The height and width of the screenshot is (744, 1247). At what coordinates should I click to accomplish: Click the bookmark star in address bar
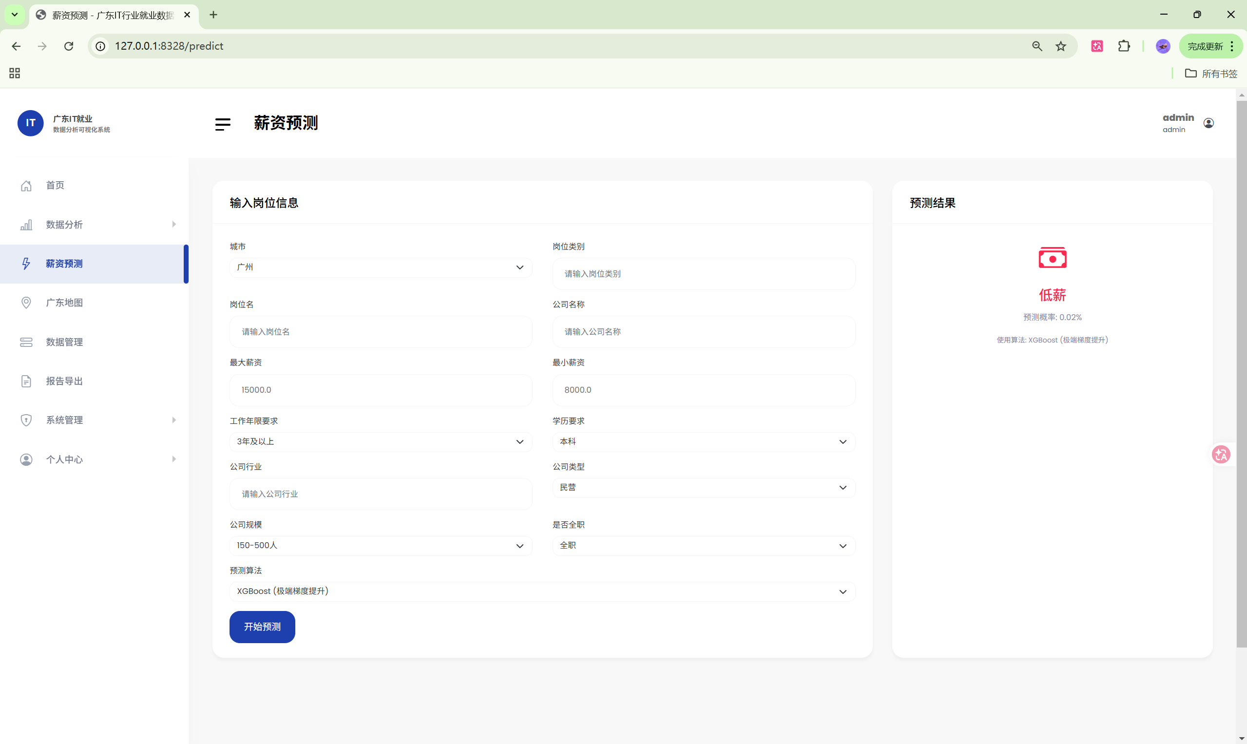[x=1061, y=46]
